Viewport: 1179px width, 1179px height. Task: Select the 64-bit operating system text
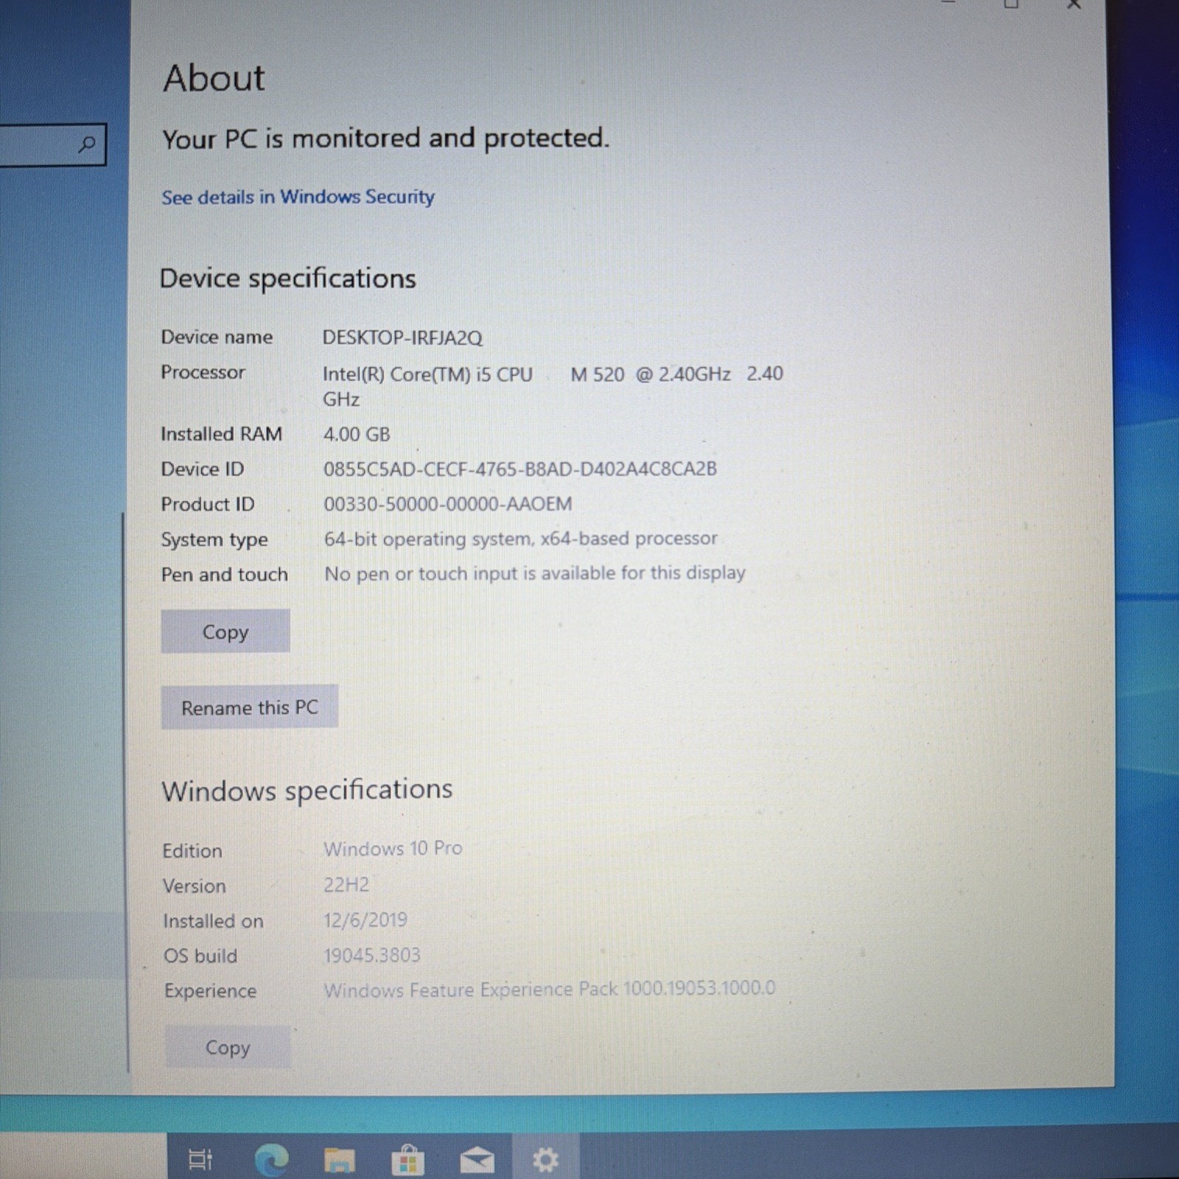[x=521, y=539]
